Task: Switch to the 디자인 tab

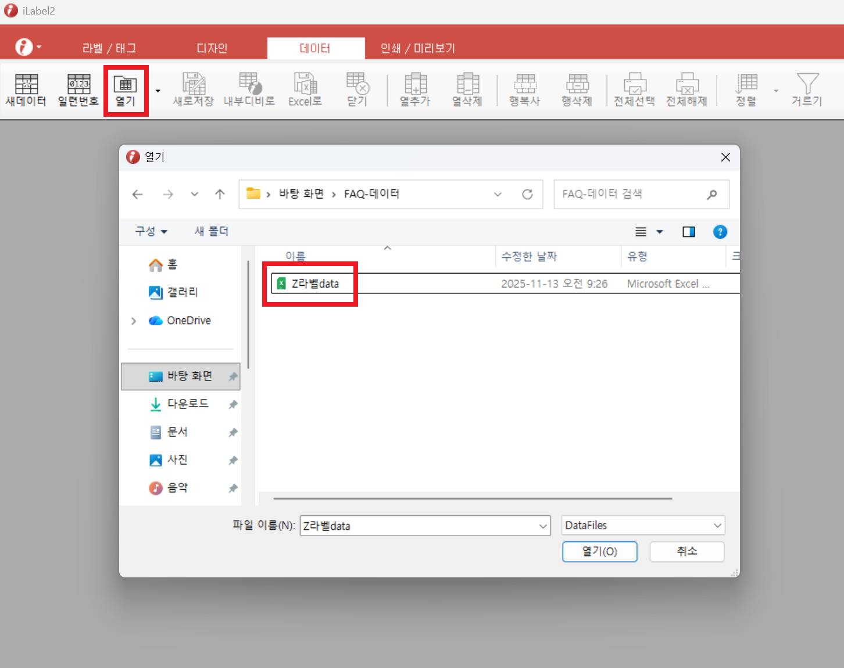Action: (212, 48)
